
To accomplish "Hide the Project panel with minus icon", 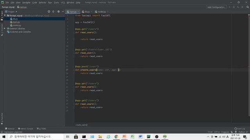I will coord(63,12).
